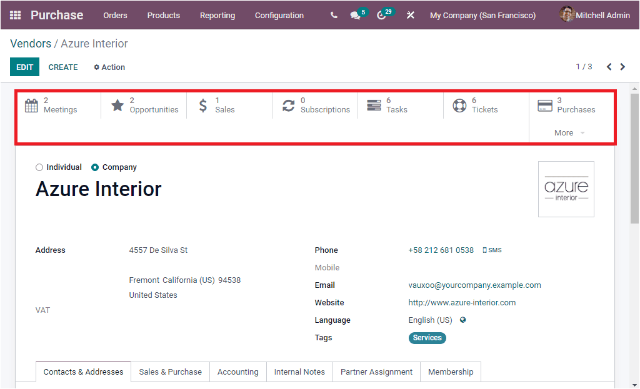This screenshot has height=389, width=640.
Task: Open the Action menu
Action: (109, 67)
